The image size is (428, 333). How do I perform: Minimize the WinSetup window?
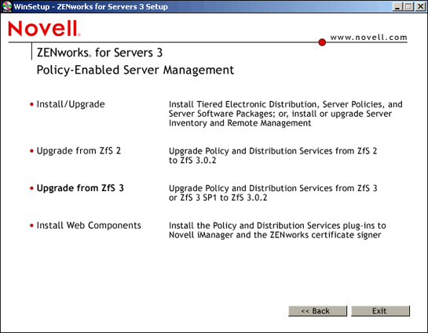(x=397, y=6)
